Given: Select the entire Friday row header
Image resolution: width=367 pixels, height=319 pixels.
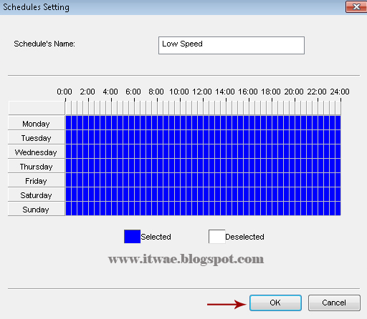Looking at the screenshot, I should pos(37,180).
